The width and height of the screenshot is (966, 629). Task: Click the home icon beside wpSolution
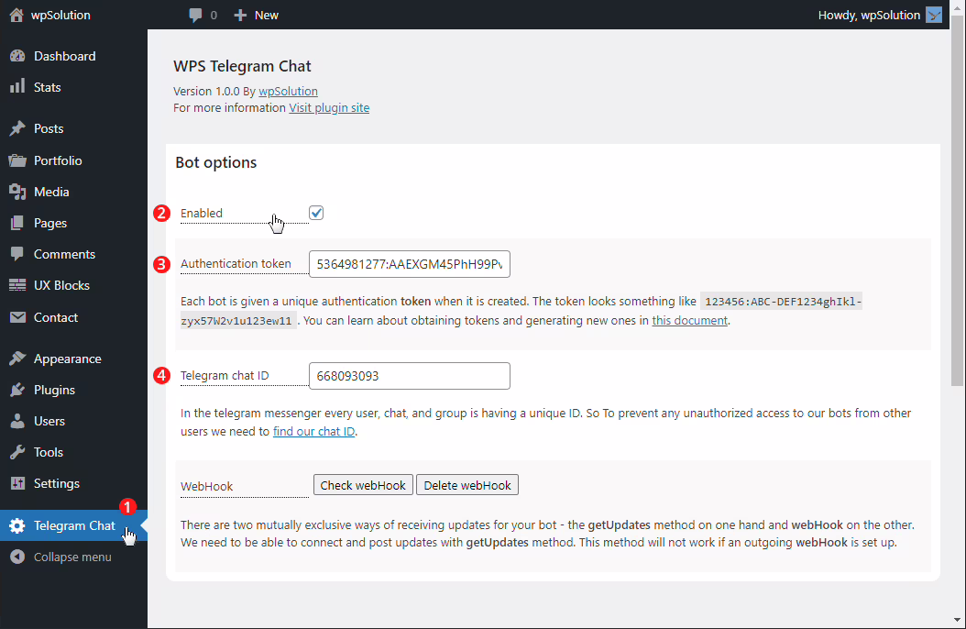(16, 15)
